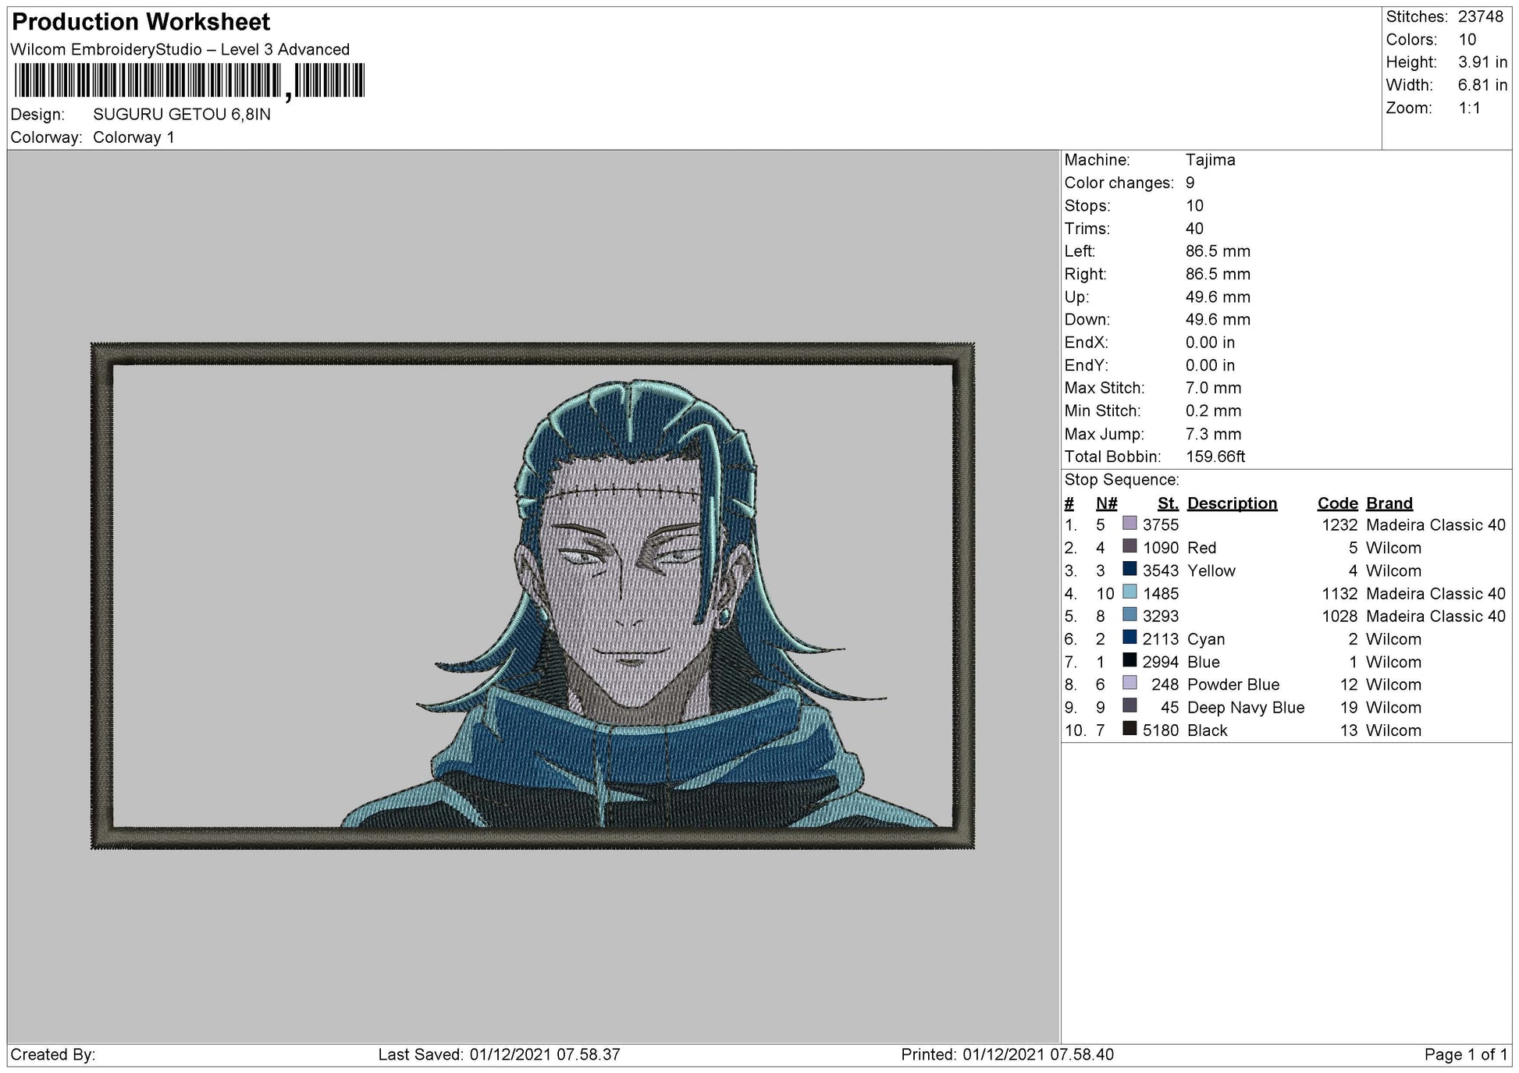
Task: Click the Production Worksheet title
Action: [141, 22]
